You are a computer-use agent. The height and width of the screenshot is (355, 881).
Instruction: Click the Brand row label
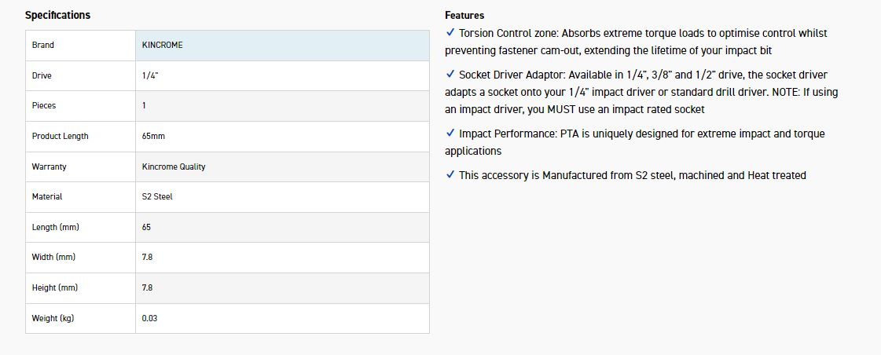point(43,46)
